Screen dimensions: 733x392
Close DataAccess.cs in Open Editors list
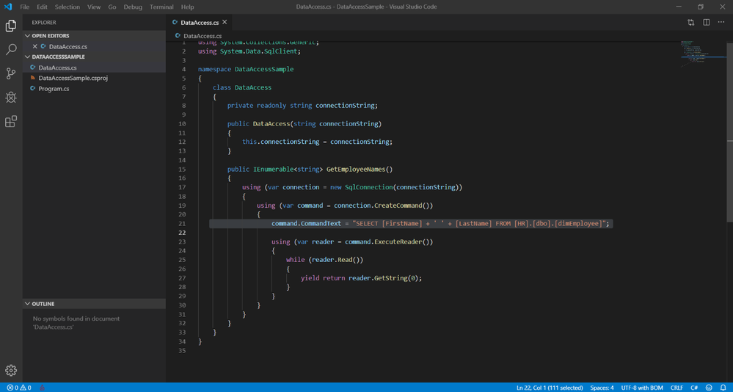34,46
